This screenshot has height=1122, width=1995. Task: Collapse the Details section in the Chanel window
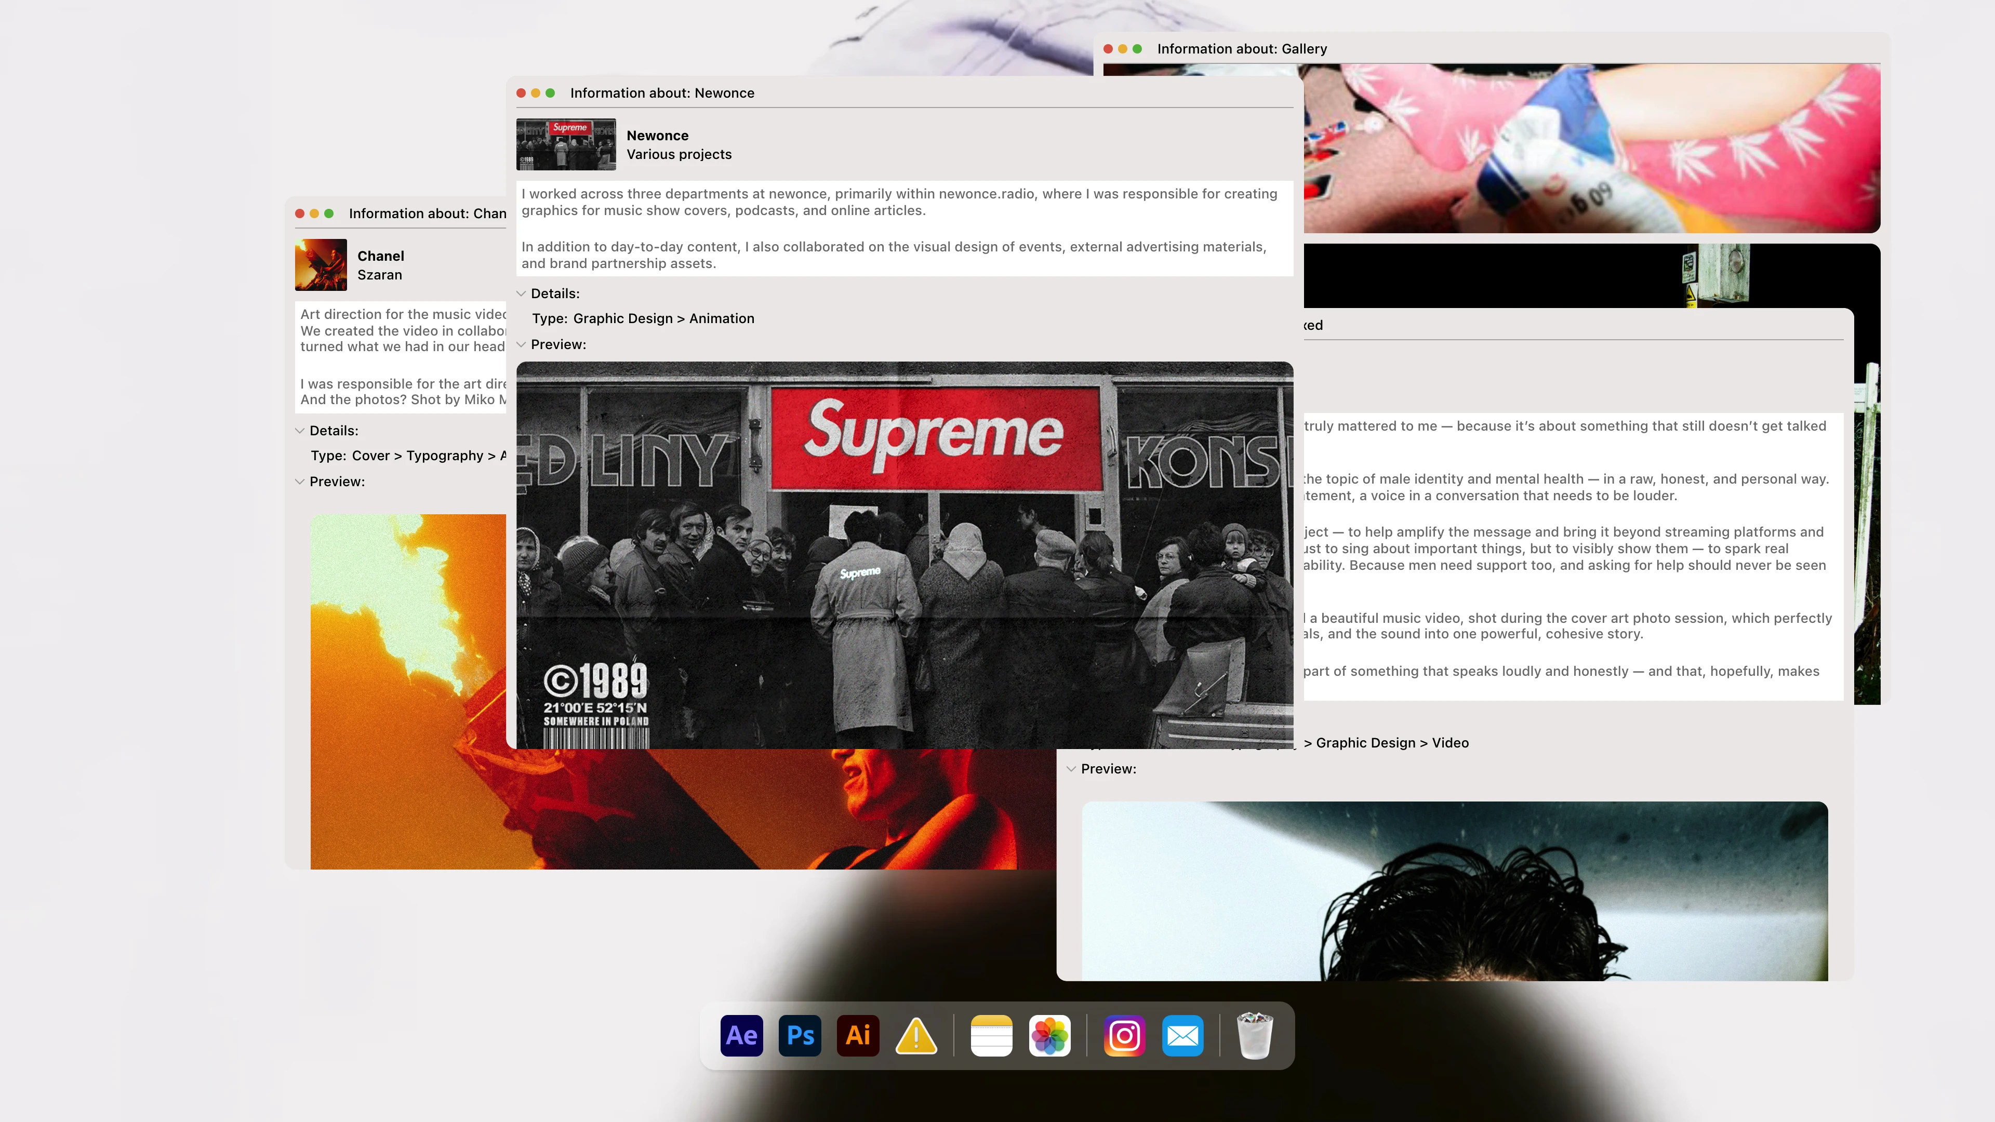coord(300,431)
